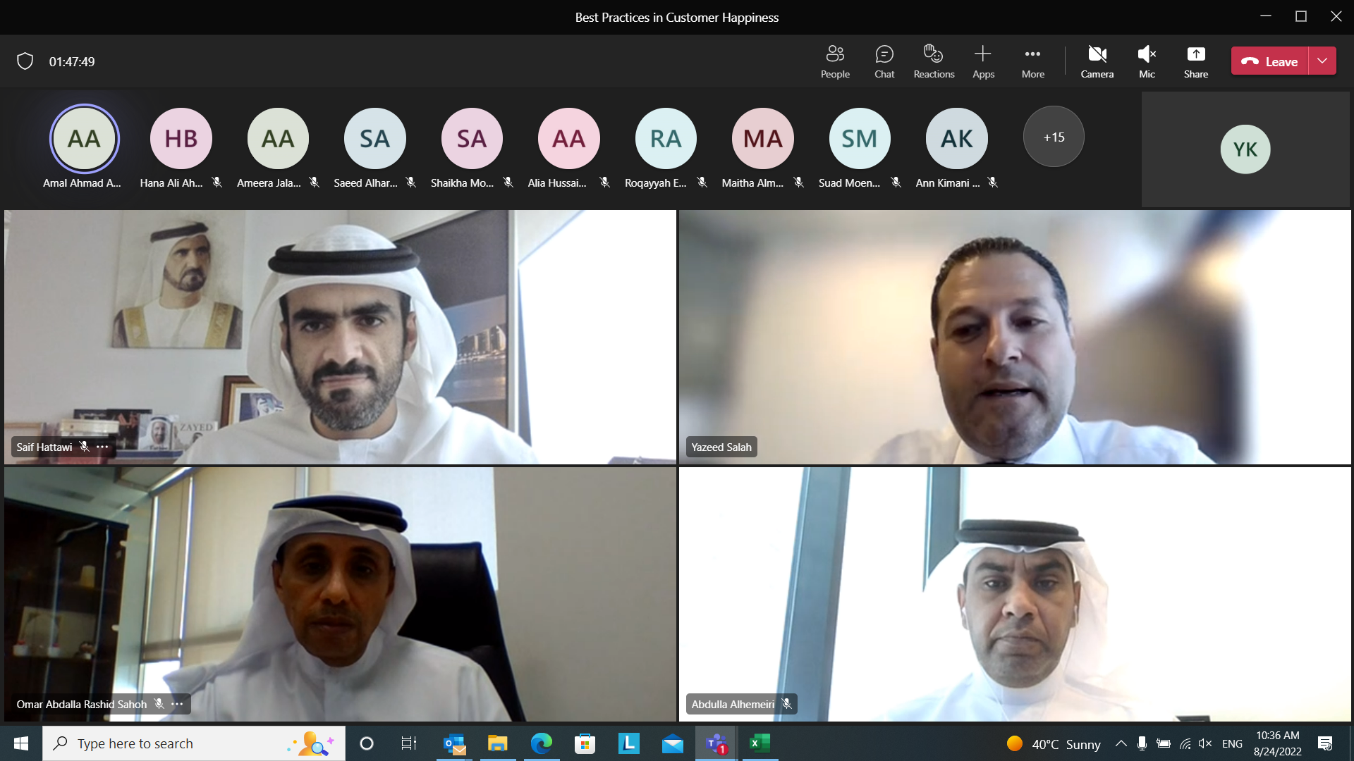
Task: Click the YK self-view avatar
Action: (x=1245, y=149)
